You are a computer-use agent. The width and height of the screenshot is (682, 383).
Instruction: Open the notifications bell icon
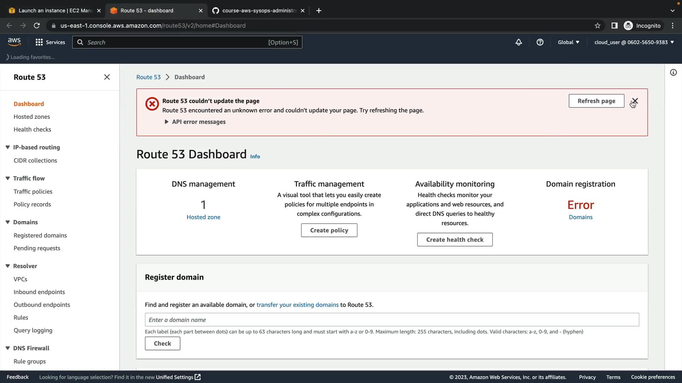click(519, 42)
